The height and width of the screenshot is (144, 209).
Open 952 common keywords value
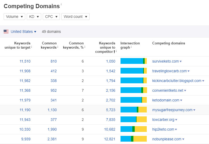tap(54, 90)
